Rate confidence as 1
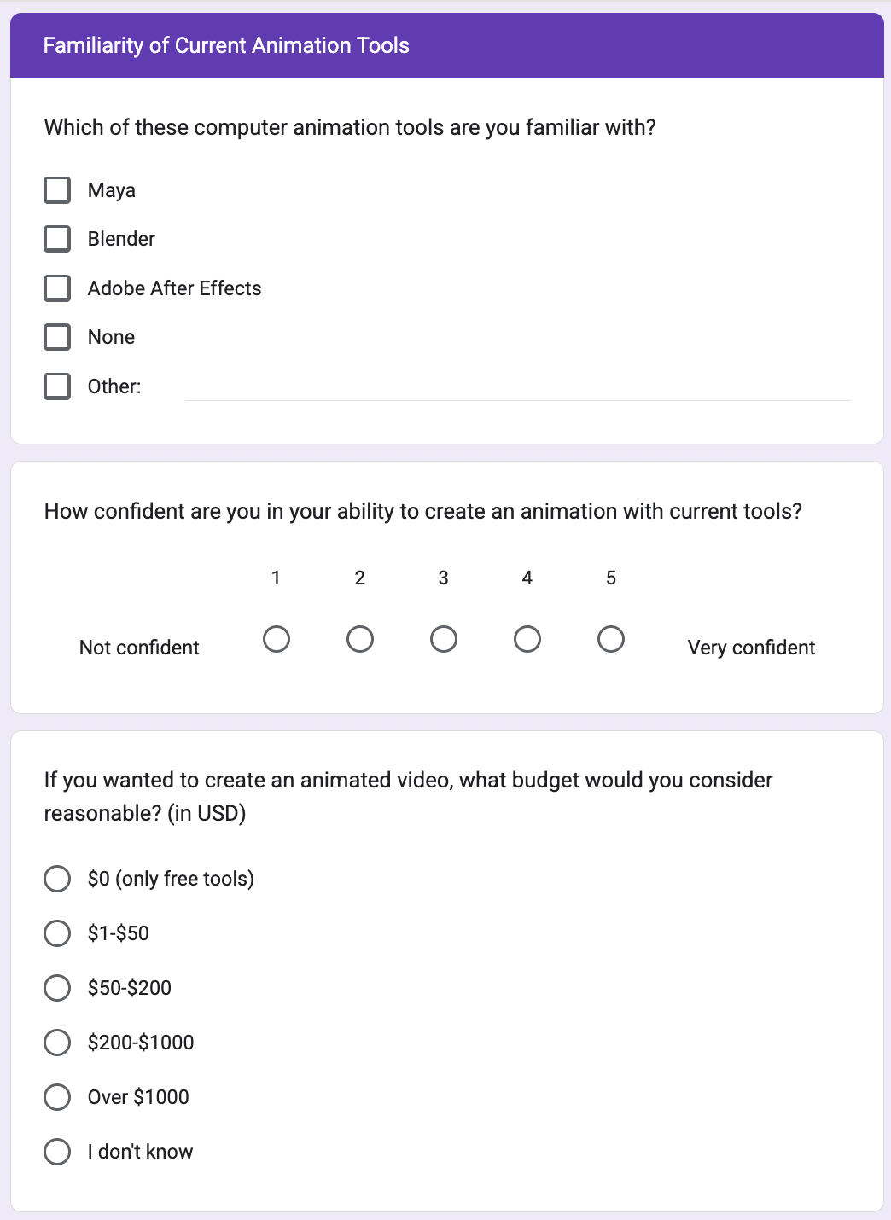The image size is (891, 1220). pyautogui.click(x=277, y=639)
